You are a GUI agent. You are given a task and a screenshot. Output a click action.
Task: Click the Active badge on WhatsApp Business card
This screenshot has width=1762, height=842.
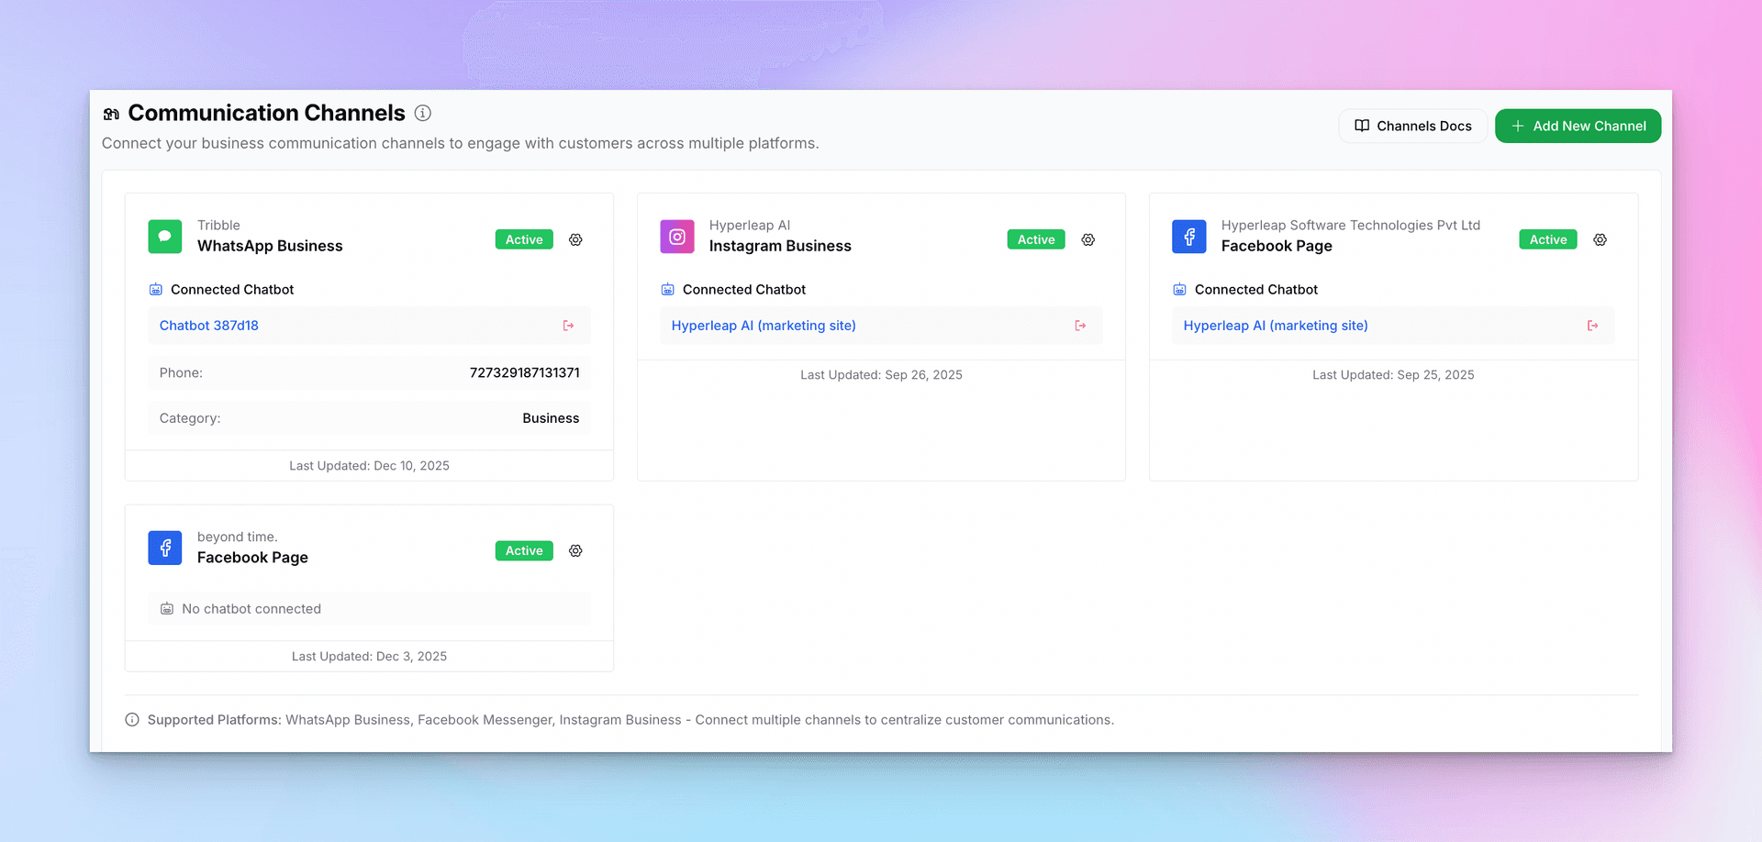click(x=524, y=239)
